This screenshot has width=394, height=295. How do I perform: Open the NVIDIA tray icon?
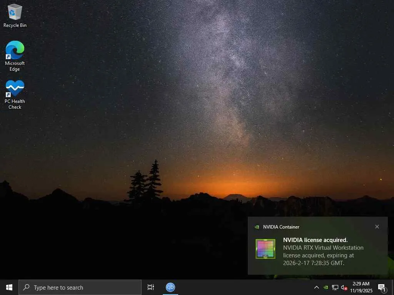click(x=326, y=287)
